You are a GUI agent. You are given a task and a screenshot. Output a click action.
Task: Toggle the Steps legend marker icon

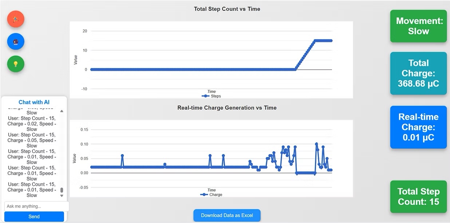coord(205,96)
